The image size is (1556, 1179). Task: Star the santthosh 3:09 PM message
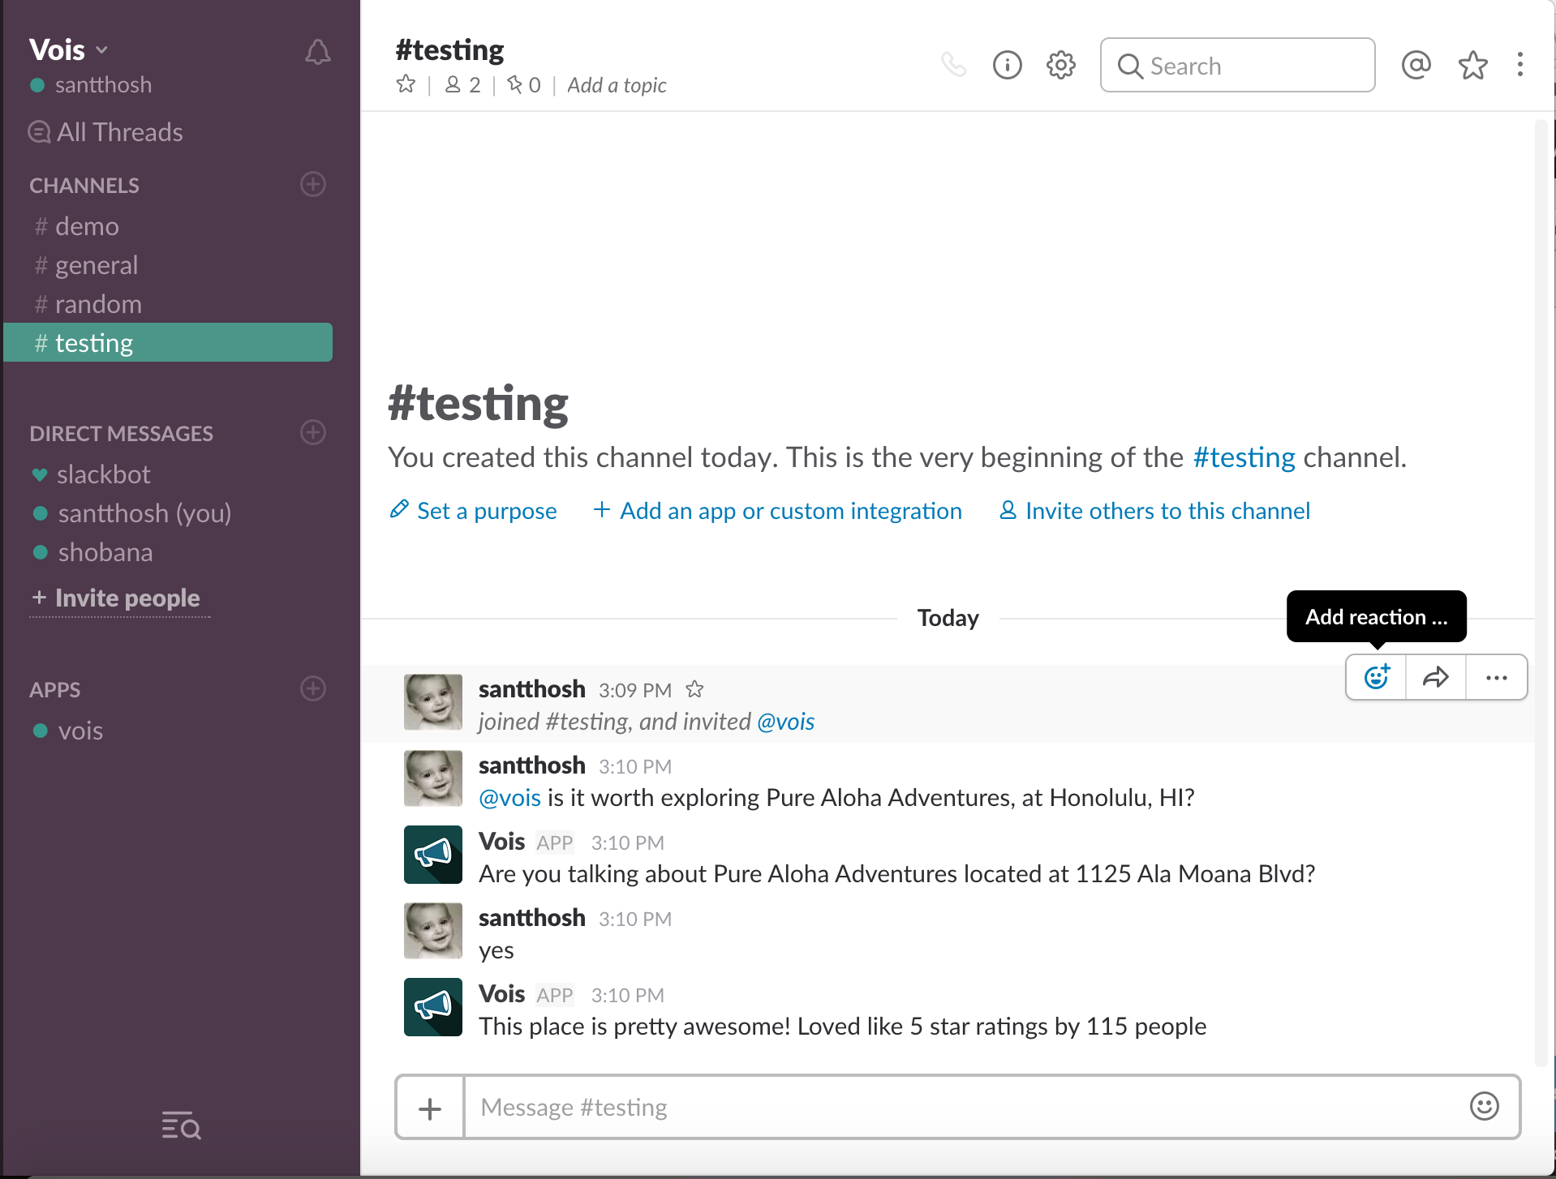pos(694,689)
